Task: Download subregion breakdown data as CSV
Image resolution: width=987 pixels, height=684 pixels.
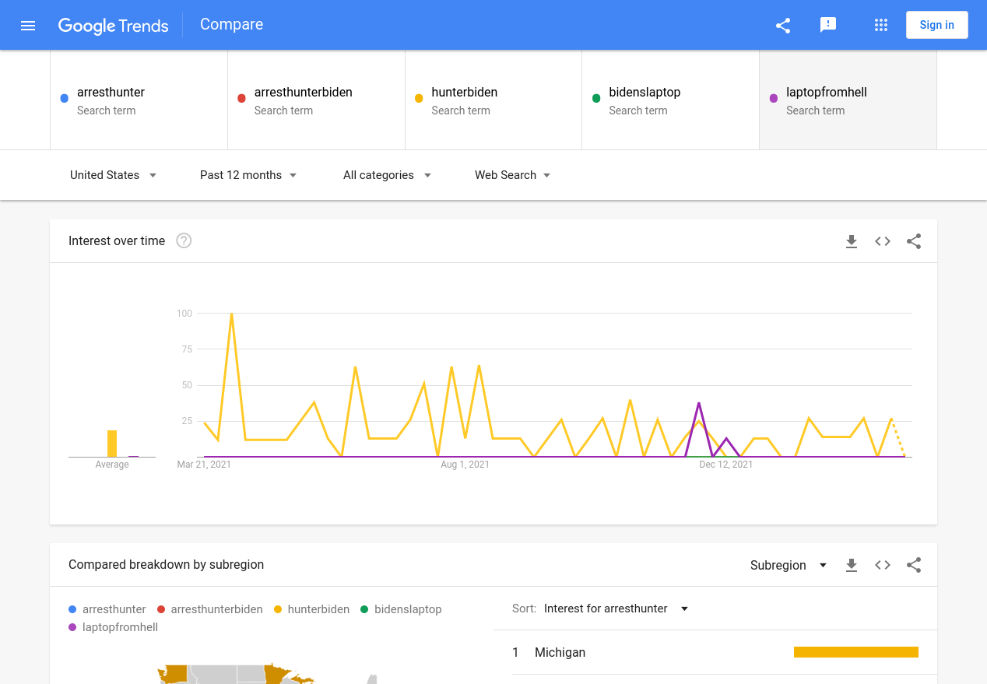Action: coord(852,565)
